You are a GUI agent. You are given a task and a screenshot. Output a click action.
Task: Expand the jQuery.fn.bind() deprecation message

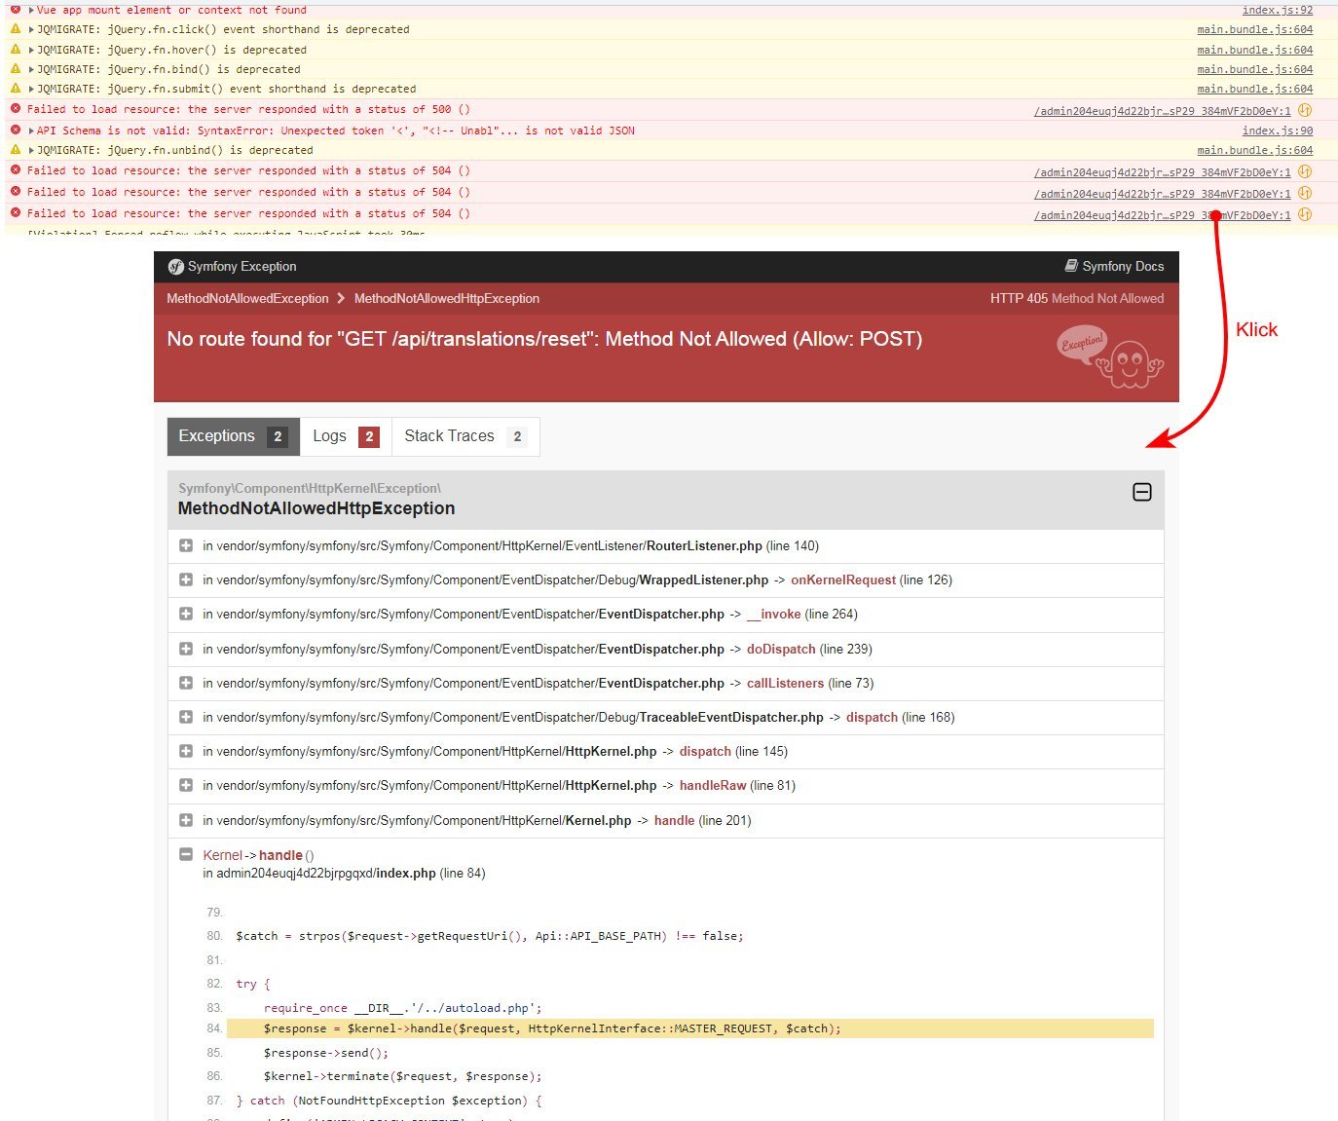[x=31, y=69]
